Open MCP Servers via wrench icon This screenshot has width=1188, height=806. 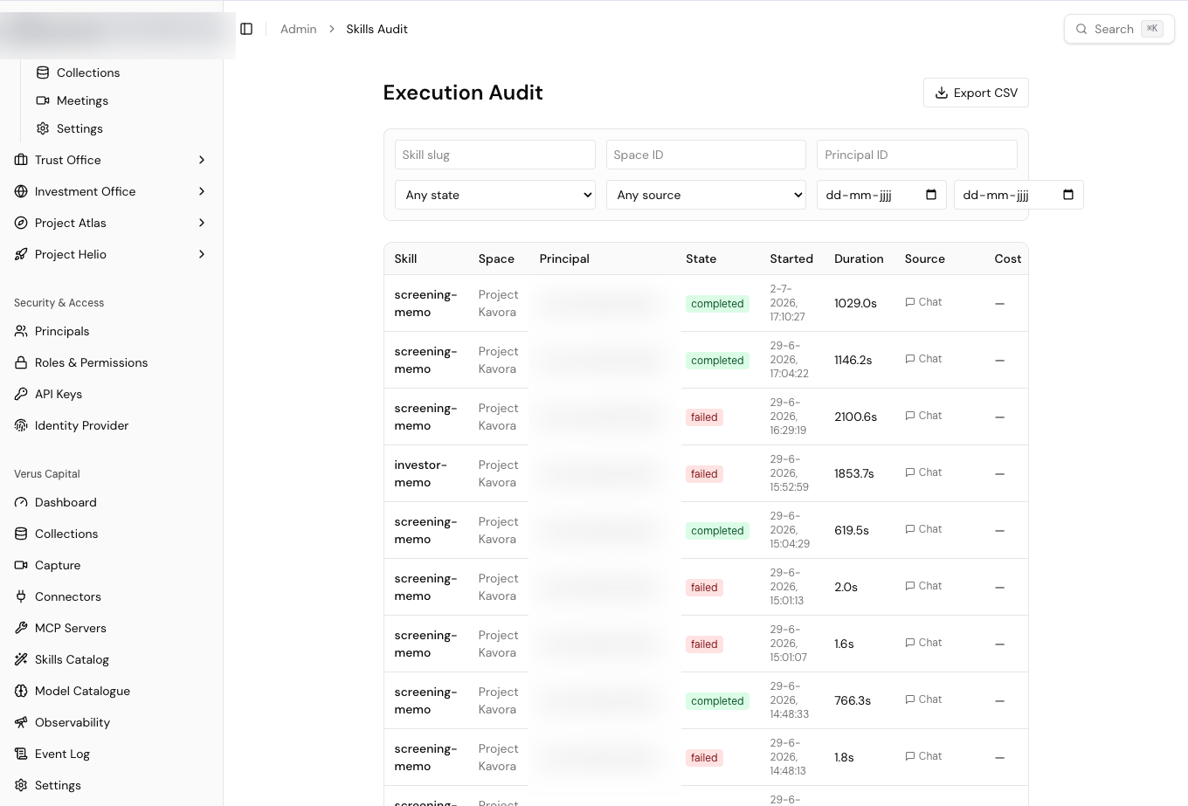(x=21, y=628)
